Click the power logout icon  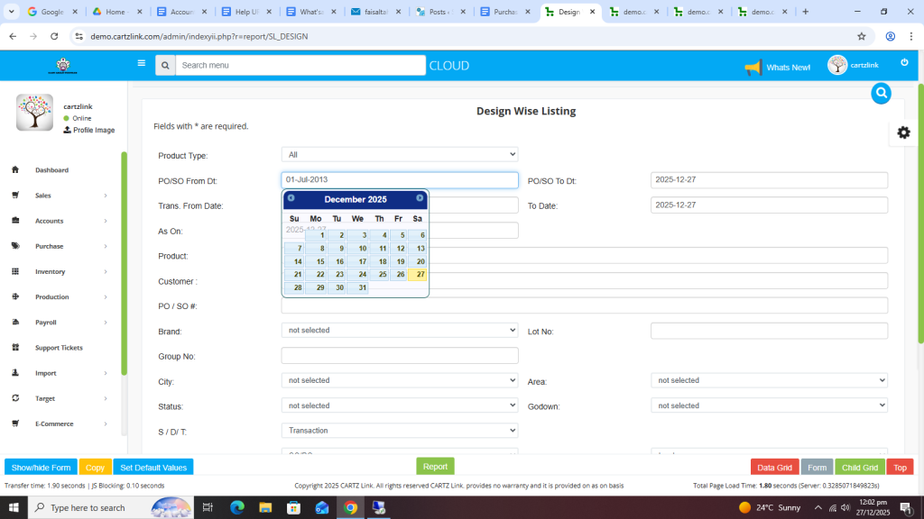click(904, 62)
